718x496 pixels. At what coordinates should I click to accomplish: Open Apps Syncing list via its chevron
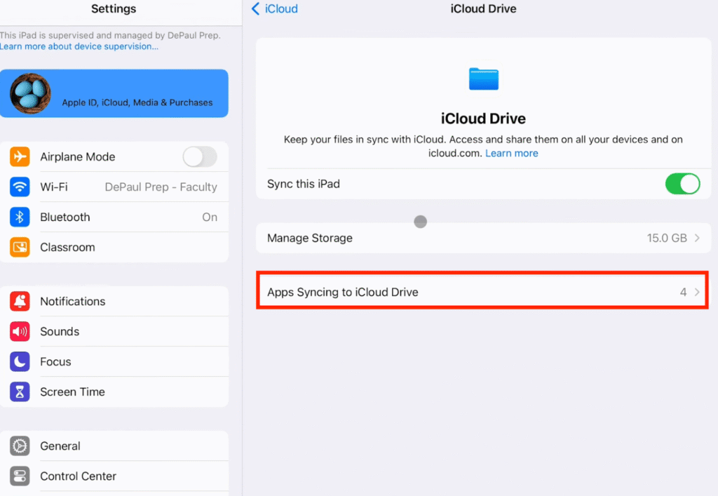(697, 292)
